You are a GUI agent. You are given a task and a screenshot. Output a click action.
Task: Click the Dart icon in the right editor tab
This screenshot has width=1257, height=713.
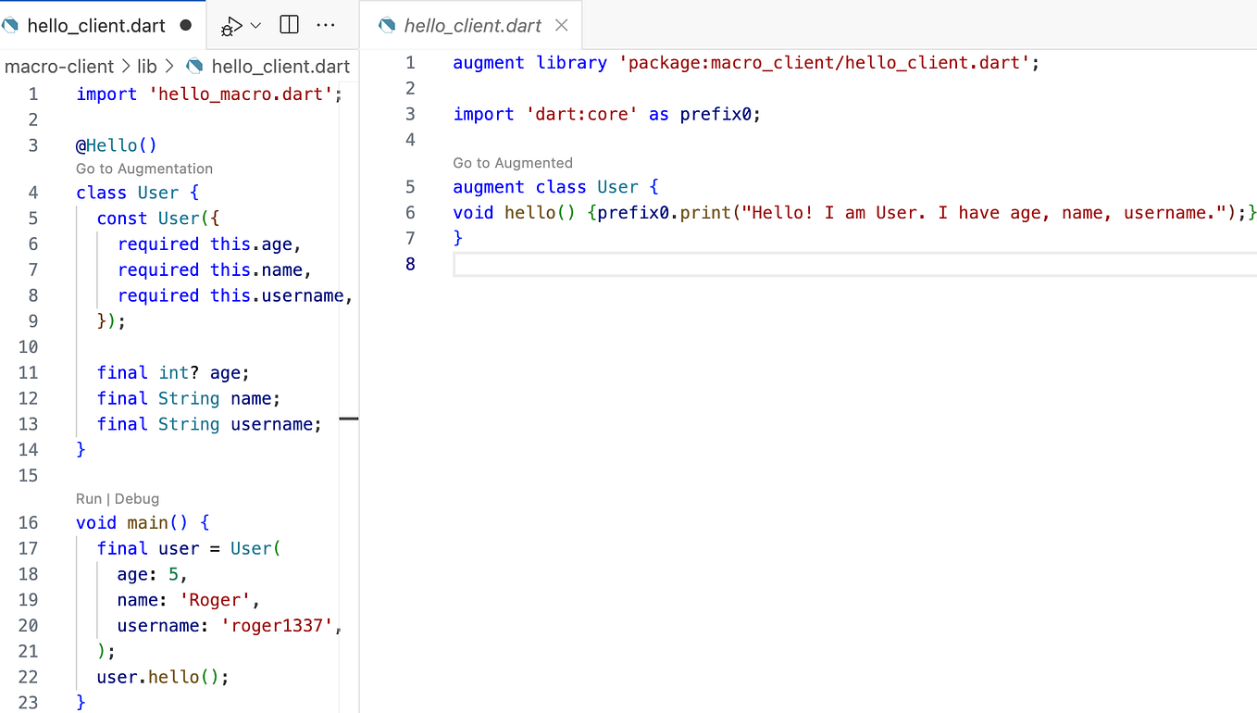[x=385, y=26]
